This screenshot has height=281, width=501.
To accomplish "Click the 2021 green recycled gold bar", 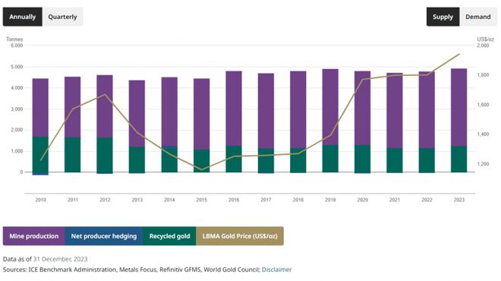I will tap(395, 160).
